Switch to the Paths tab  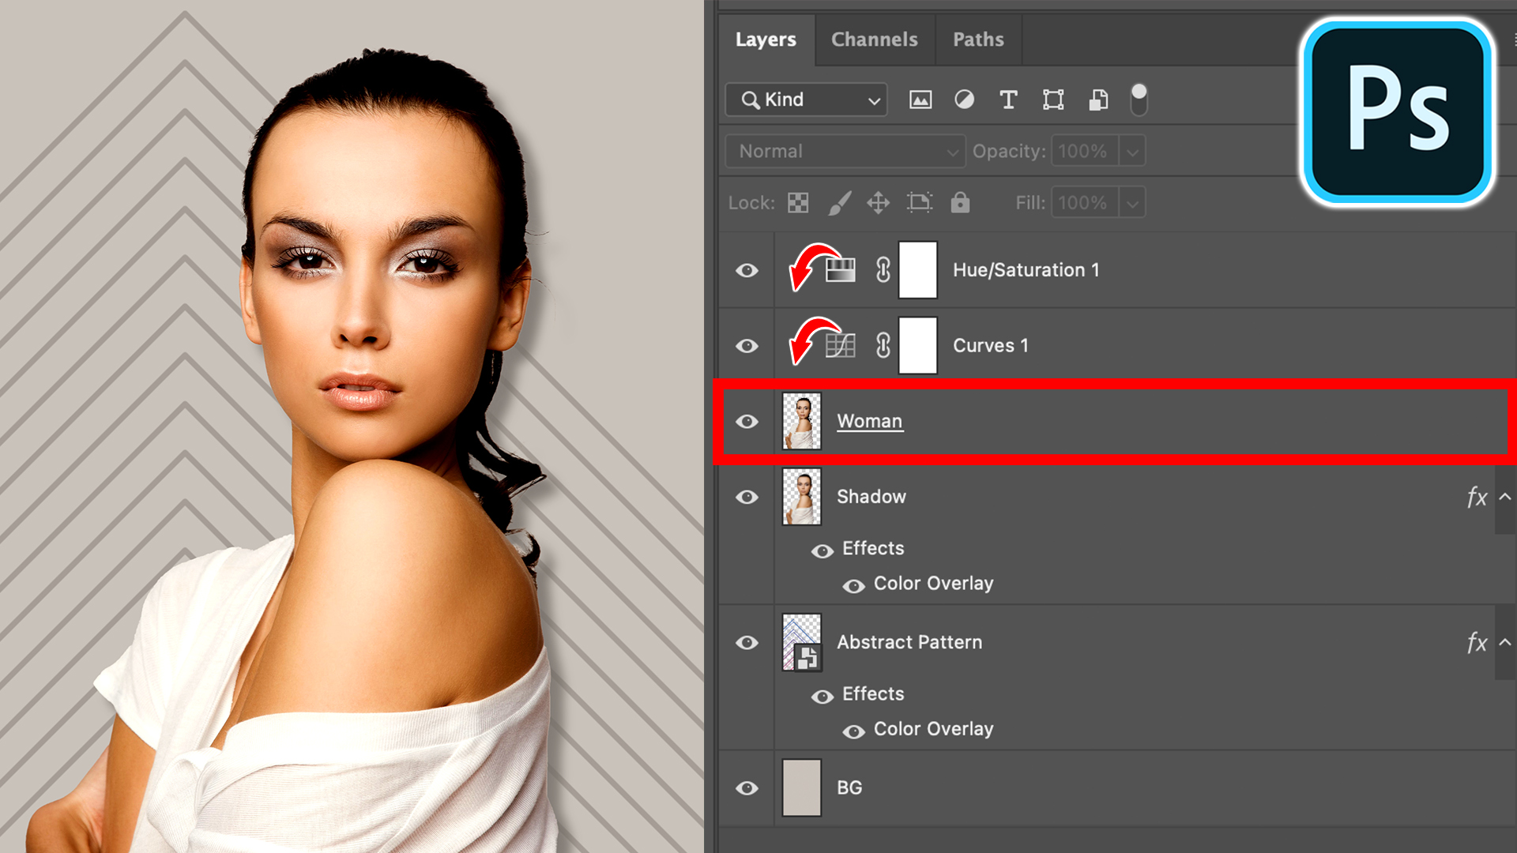point(977,39)
